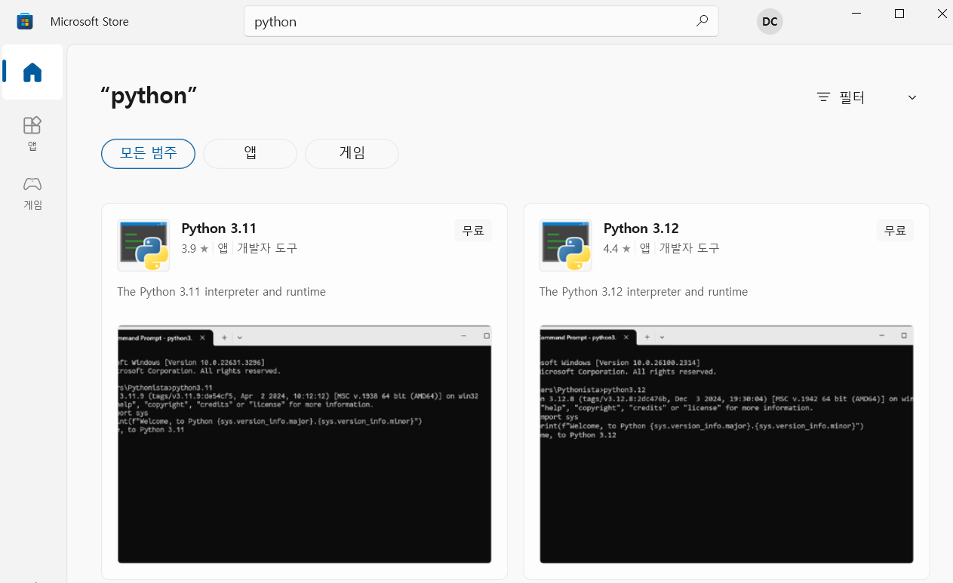The height and width of the screenshot is (583, 953).
Task: Open the 앱 section in the sidebar
Action: pyautogui.click(x=32, y=133)
